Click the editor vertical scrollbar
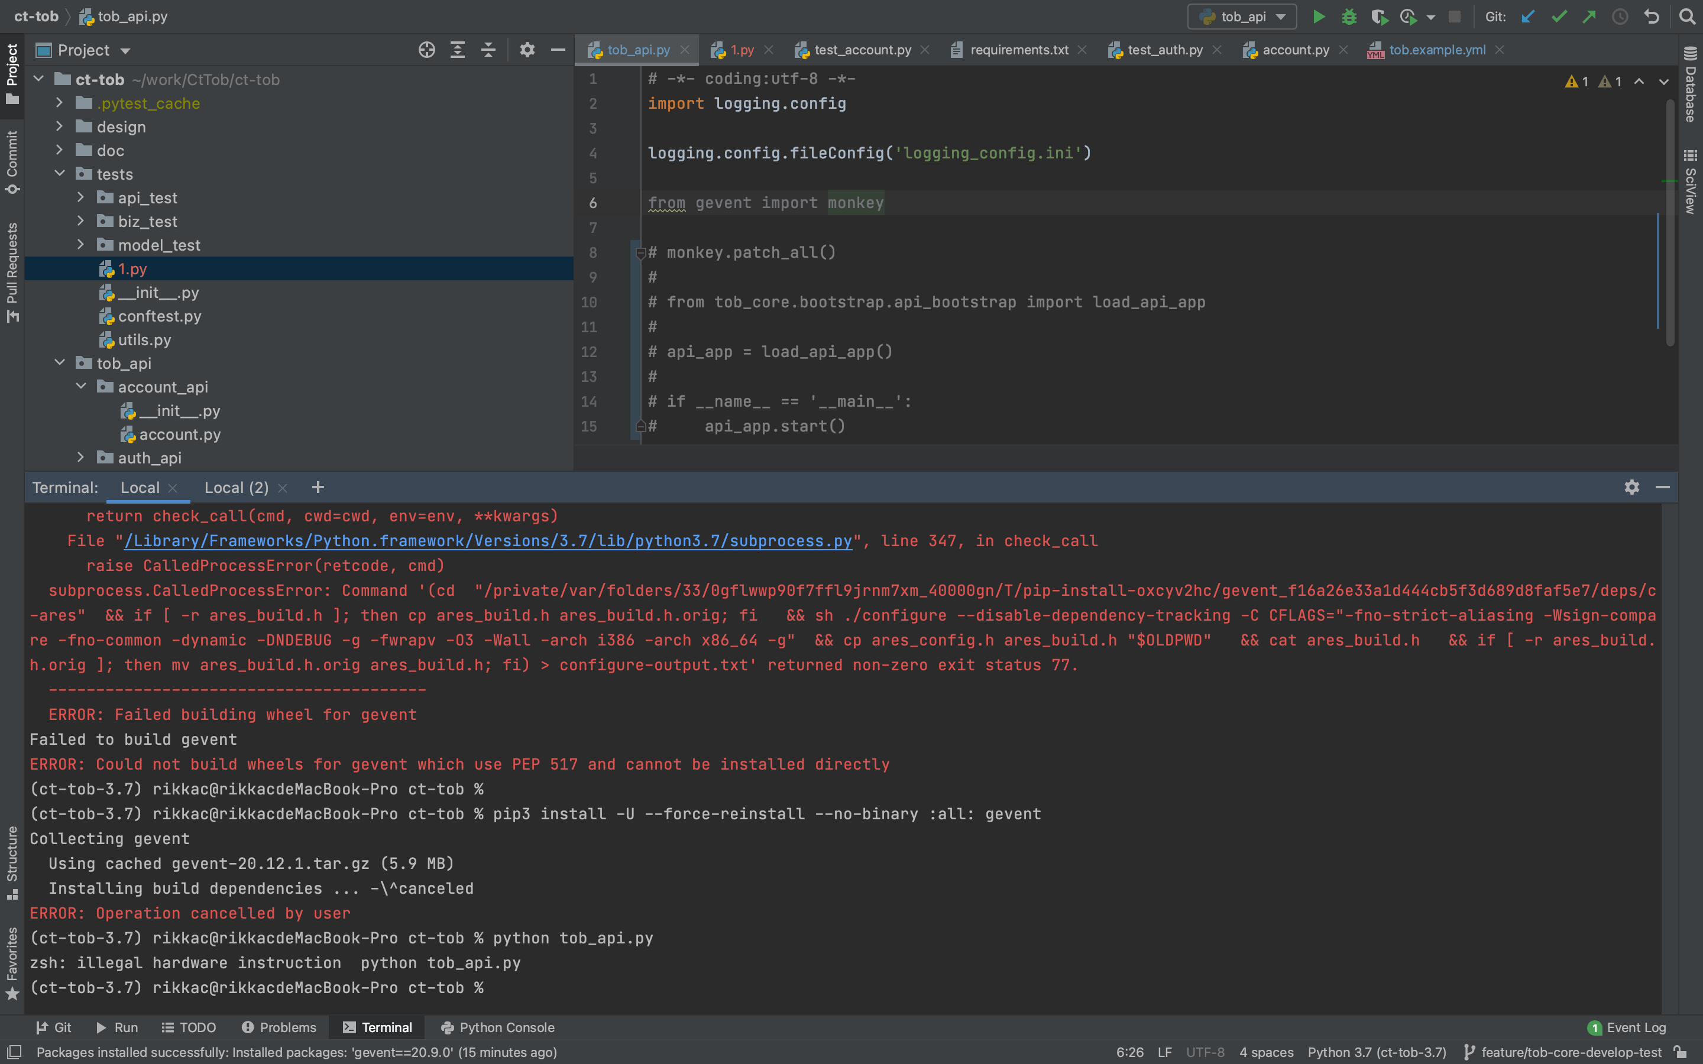The image size is (1703, 1064). point(1670,222)
